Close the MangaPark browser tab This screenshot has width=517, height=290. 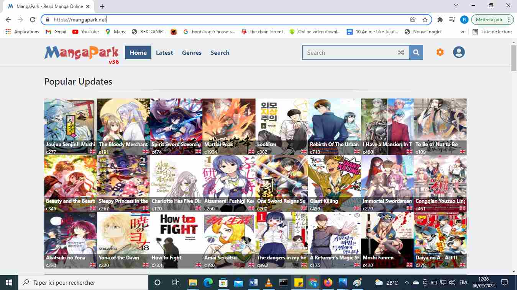coord(88,7)
